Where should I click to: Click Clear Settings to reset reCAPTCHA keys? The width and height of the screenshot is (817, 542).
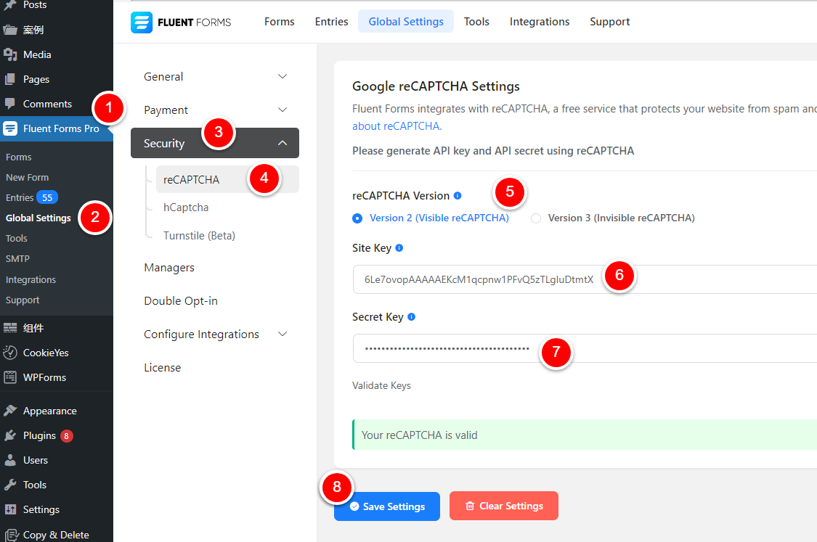tap(503, 506)
